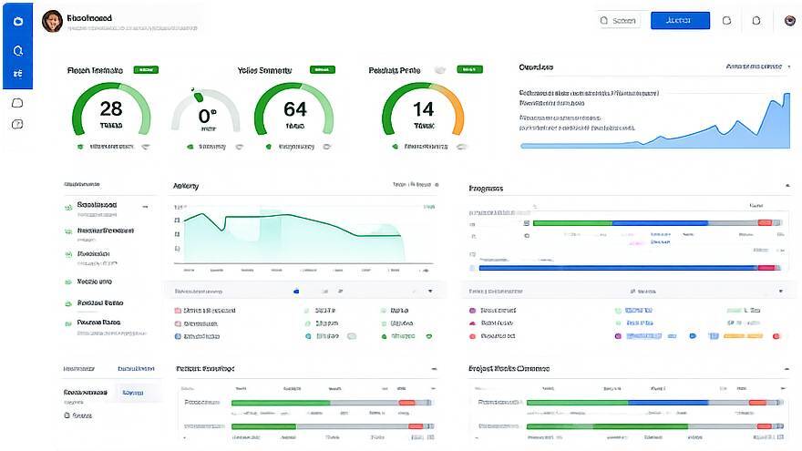Click the green heart icon in the activity list's last row
The image size is (802, 451).
(429, 336)
